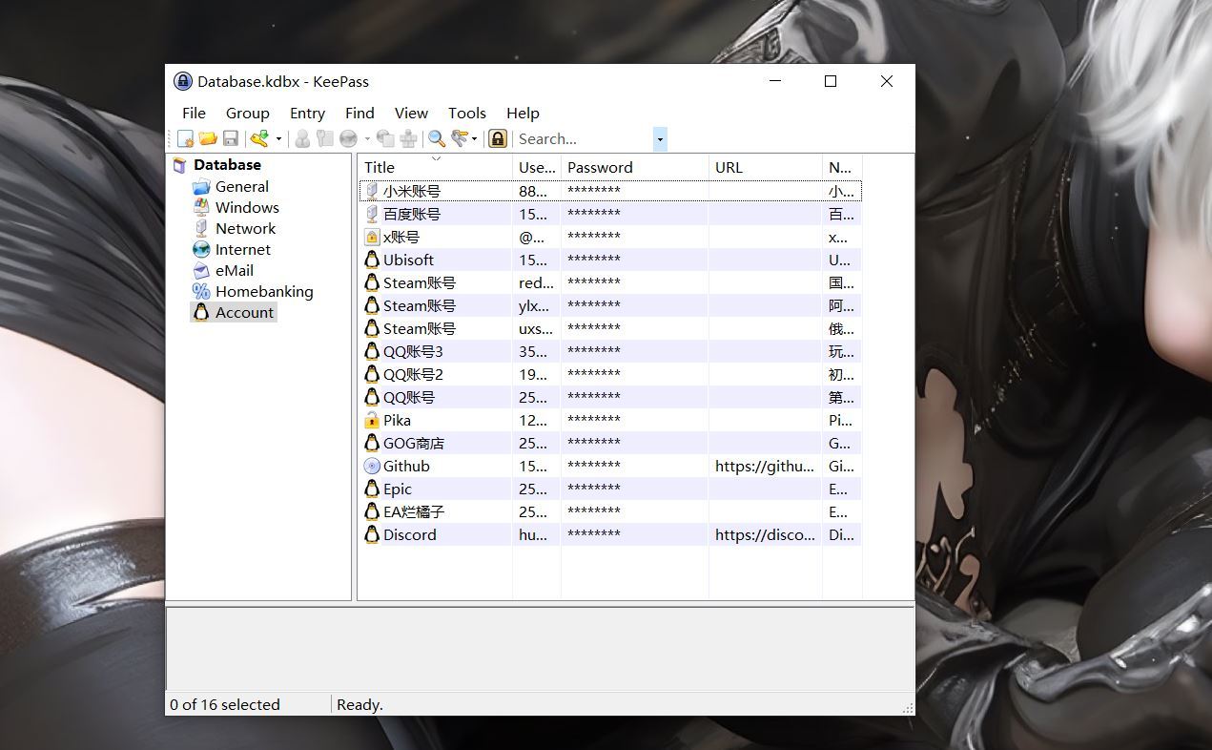
Task: Click the Perform Auto-Type toolbar icon
Action: click(x=408, y=139)
